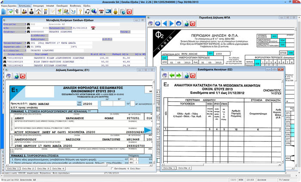
Task: Open the Εκτυπώσεις menu
Action: click(x=25, y=6)
